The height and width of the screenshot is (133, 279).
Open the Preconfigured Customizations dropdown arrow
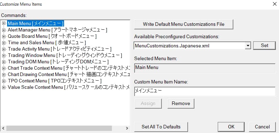248,46
